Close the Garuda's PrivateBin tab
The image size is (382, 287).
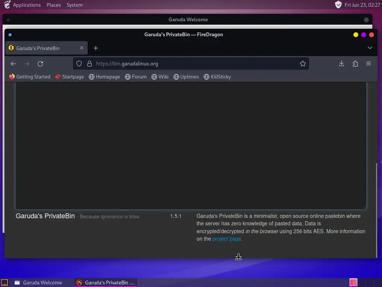coord(82,48)
